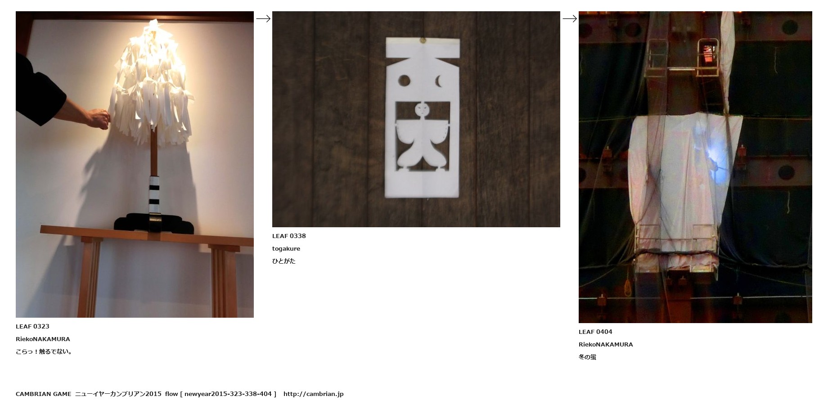
Task: Open the paper wand shrine photo
Action: coord(135,164)
